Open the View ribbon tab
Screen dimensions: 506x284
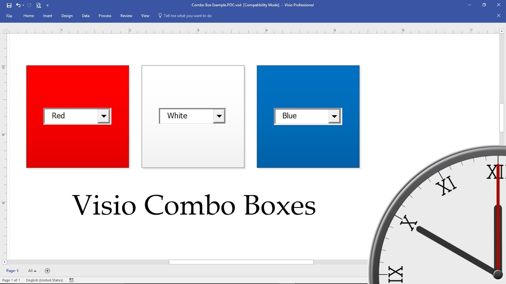(x=145, y=16)
